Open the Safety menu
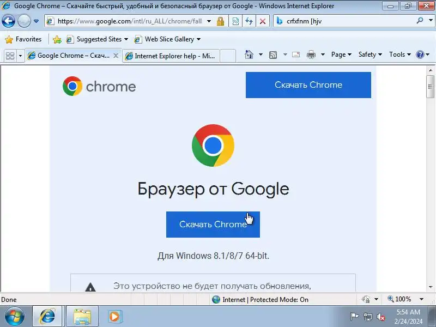436x327 pixels. (370, 55)
